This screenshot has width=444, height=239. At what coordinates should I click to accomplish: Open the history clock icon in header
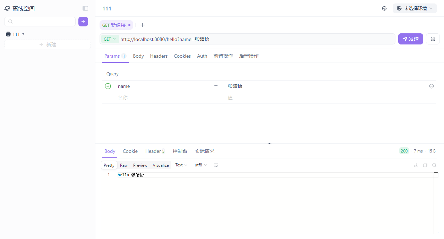(384, 8)
